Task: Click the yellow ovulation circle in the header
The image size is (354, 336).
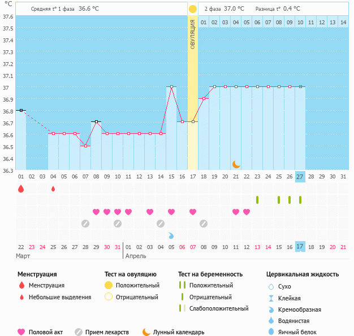Action: click(193, 9)
